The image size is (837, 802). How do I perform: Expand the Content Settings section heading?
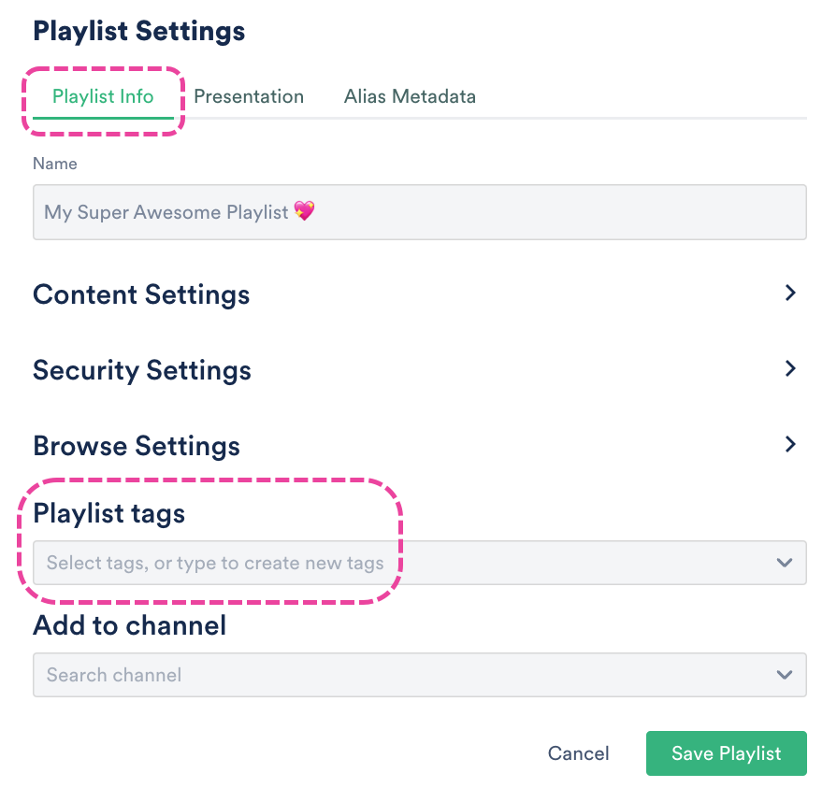tap(141, 295)
